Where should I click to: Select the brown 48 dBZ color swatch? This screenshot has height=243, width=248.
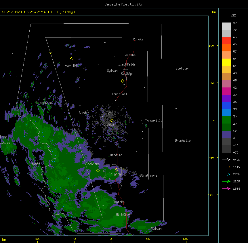click(x=226, y=76)
